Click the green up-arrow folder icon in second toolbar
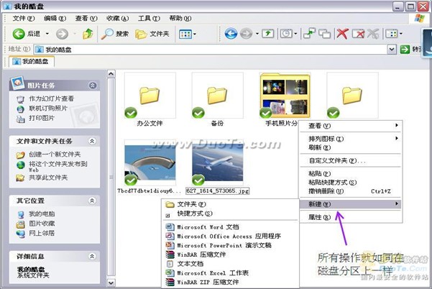The width and height of the screenshot is (432, 289). (x=267, y=34)
